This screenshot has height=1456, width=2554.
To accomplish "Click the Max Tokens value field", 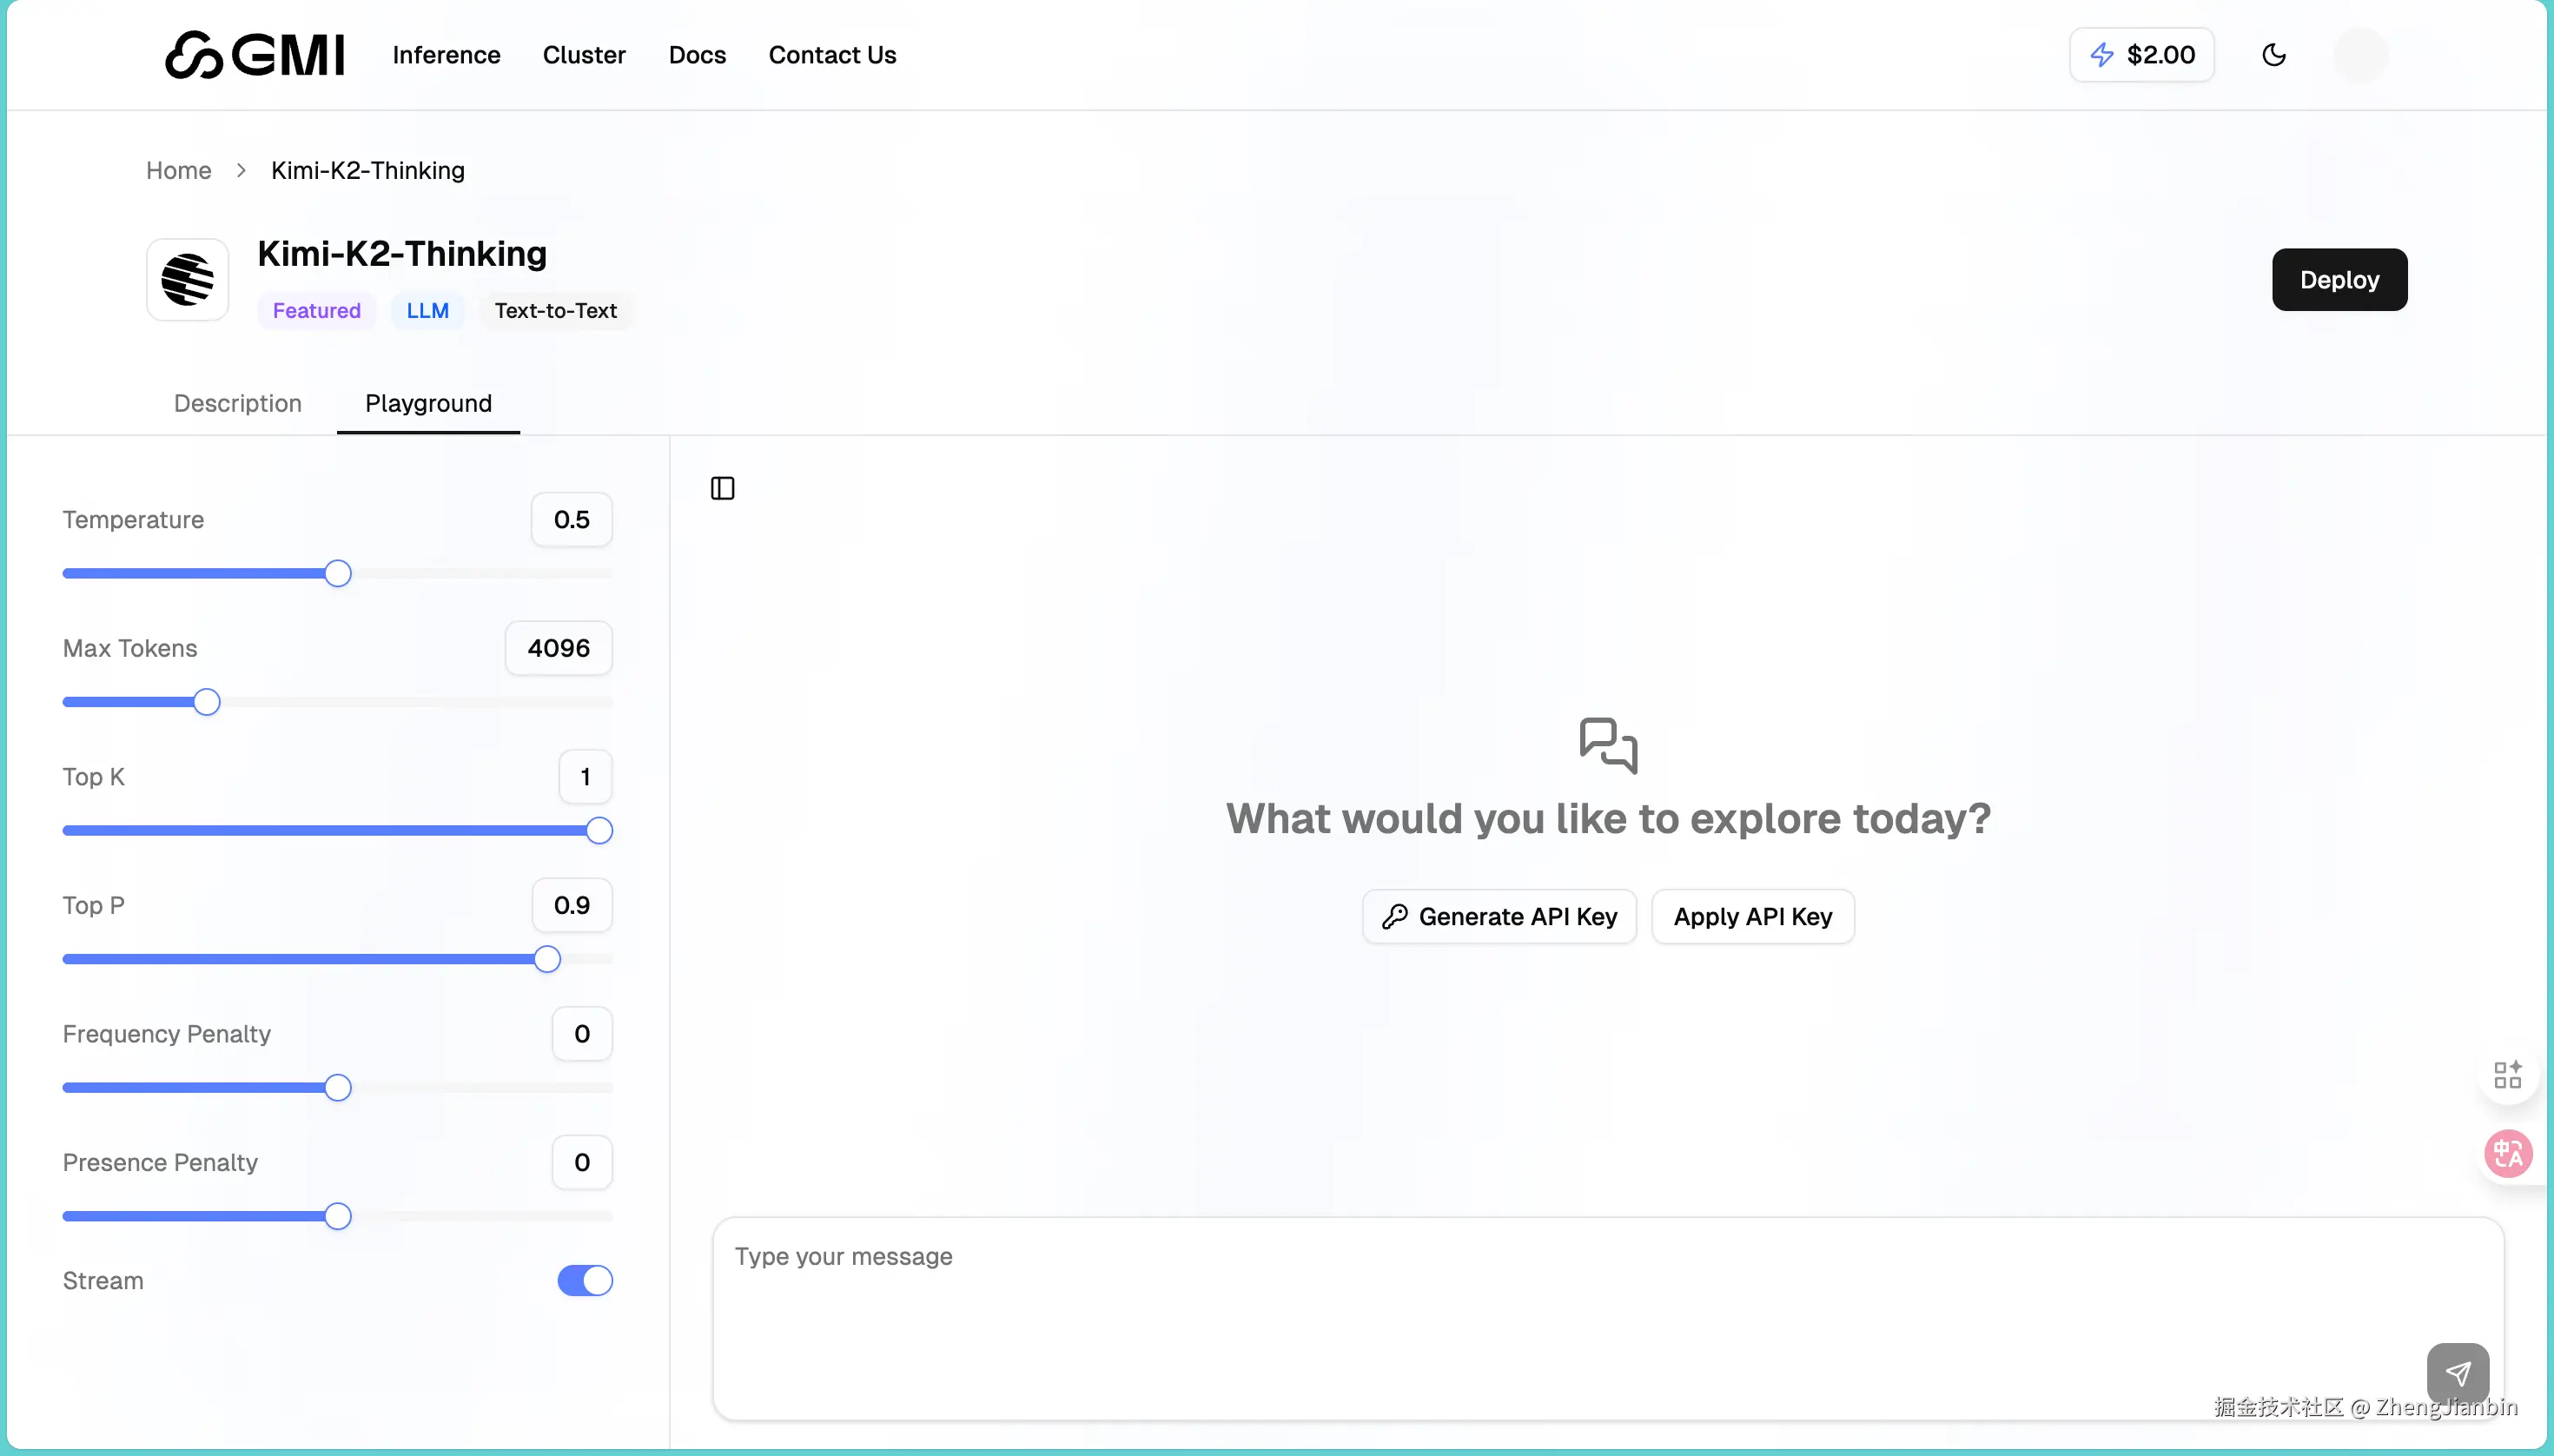I will click(x=558, y=648).
